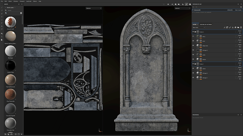This screenshot has height=136, width=243.
Task: Adjust opacity value of Fill layer 3
Action: 240,51
